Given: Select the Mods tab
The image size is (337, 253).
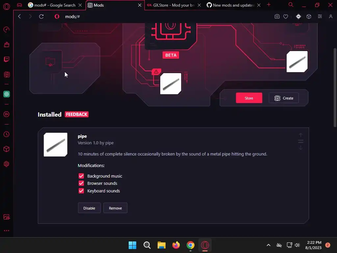Looking at the screenshot, I should pos(115,5).
